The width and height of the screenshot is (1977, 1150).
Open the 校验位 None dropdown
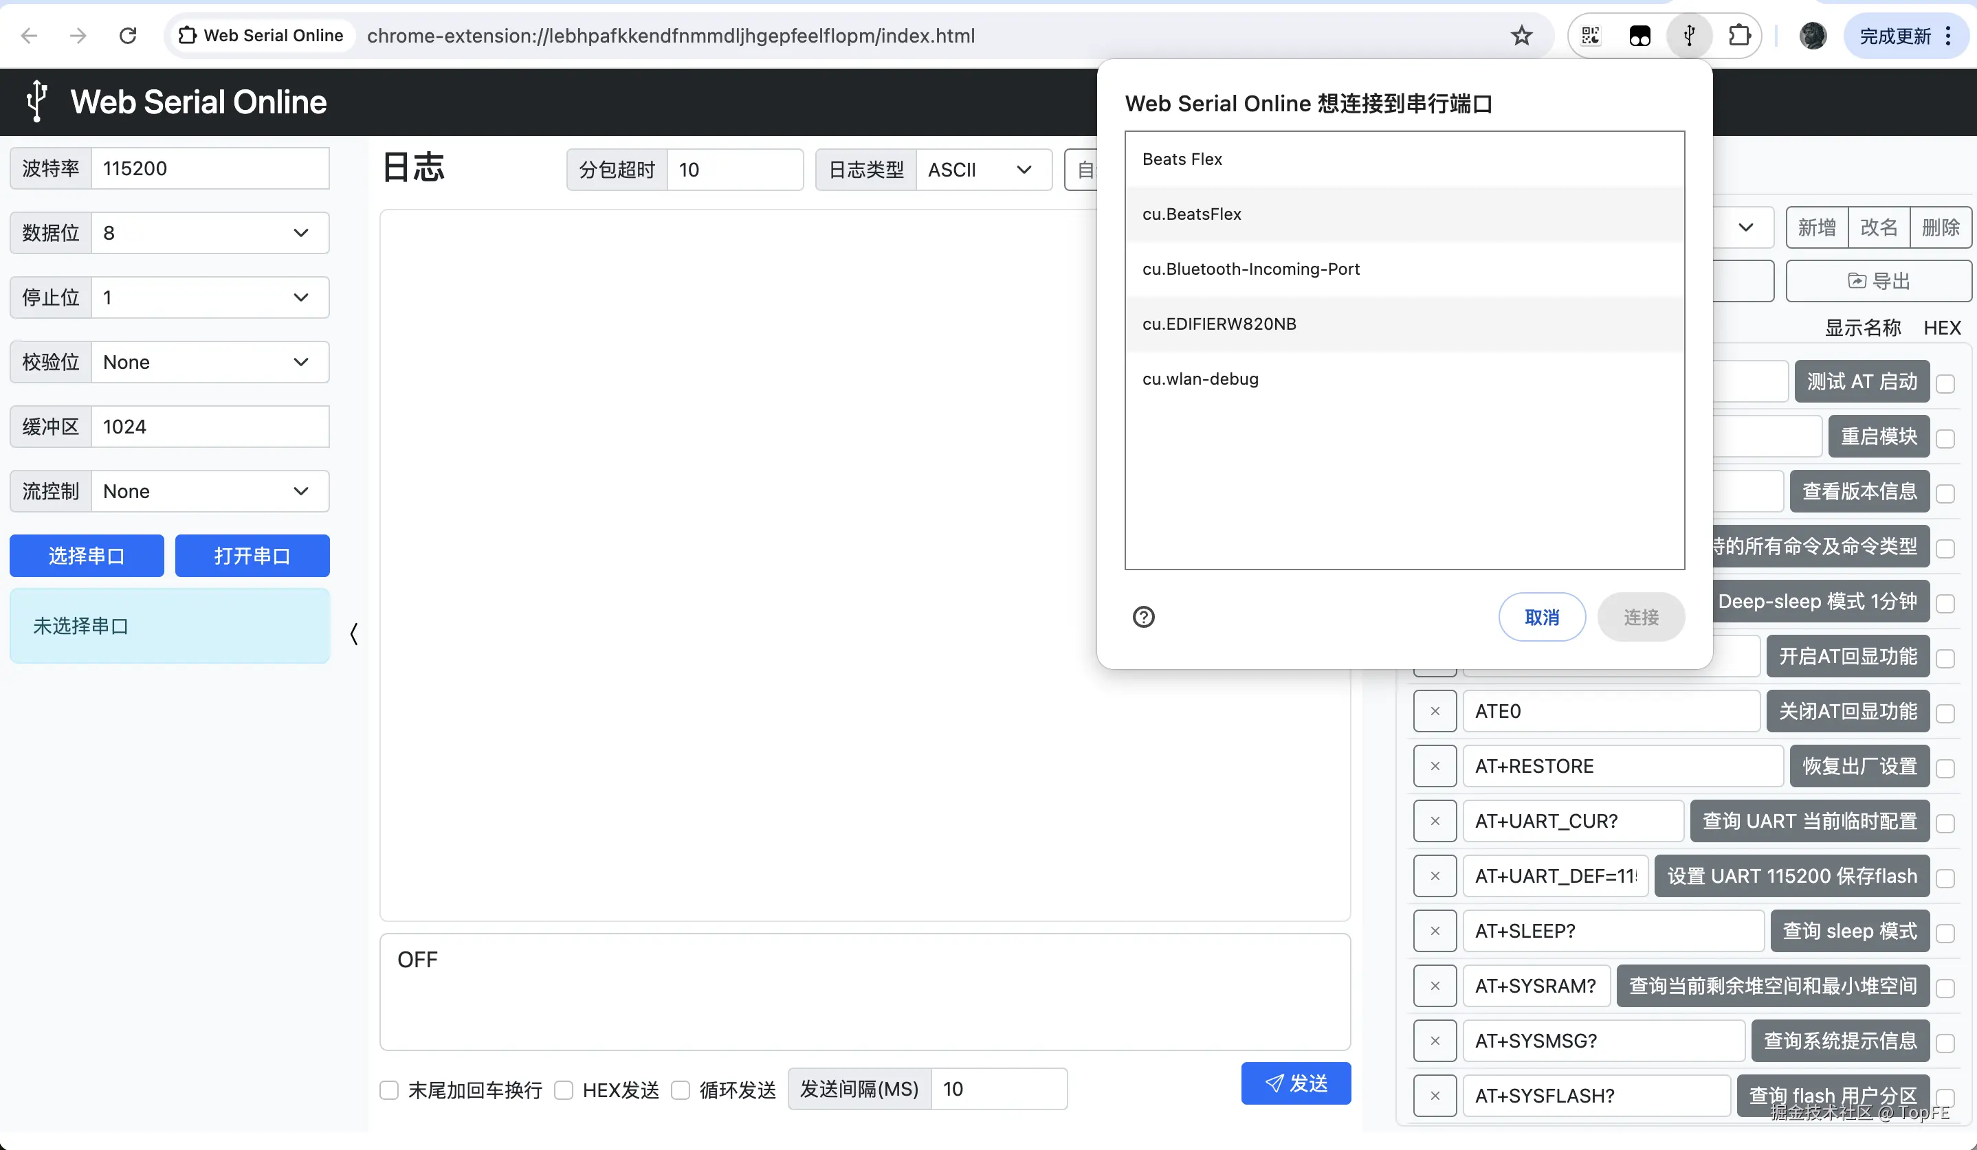point(208,361)
